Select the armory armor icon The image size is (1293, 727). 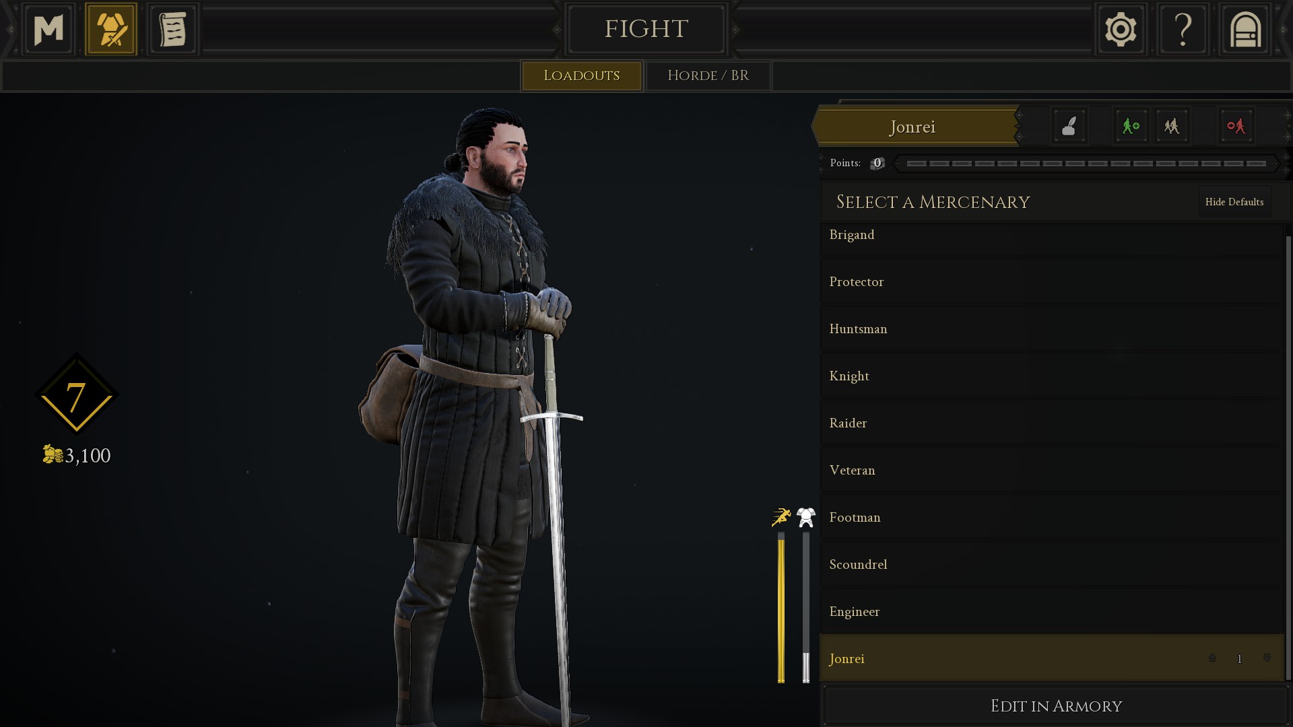(x=111, y=29)
